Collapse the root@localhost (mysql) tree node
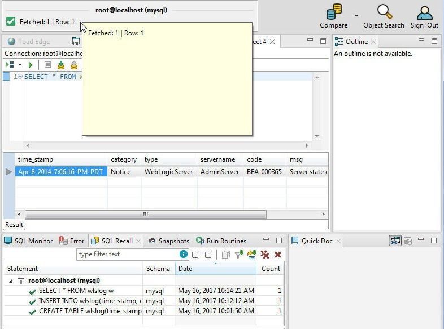 (x=11, y=281)
